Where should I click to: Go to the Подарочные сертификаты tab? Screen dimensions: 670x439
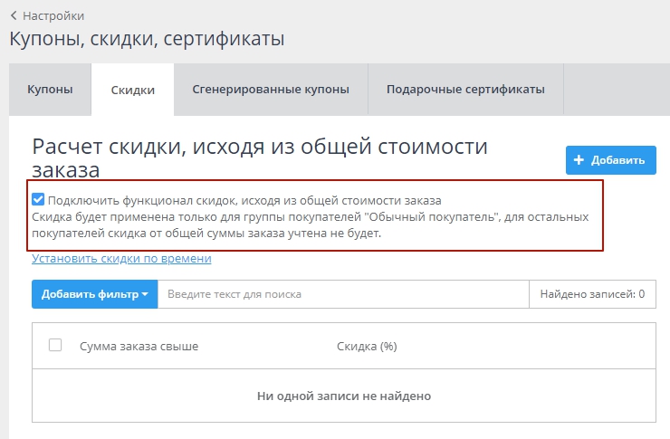(465, 90)
